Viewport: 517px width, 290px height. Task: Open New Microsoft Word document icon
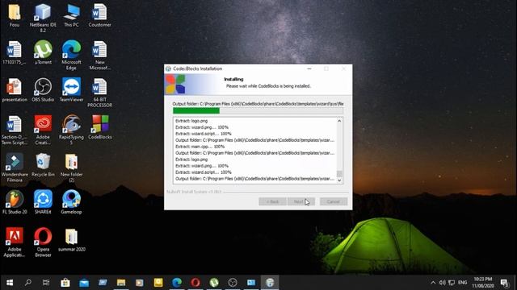[x=99, y=56]
